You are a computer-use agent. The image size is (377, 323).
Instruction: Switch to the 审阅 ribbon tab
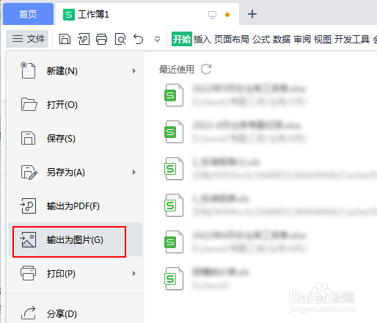[302, 39]
